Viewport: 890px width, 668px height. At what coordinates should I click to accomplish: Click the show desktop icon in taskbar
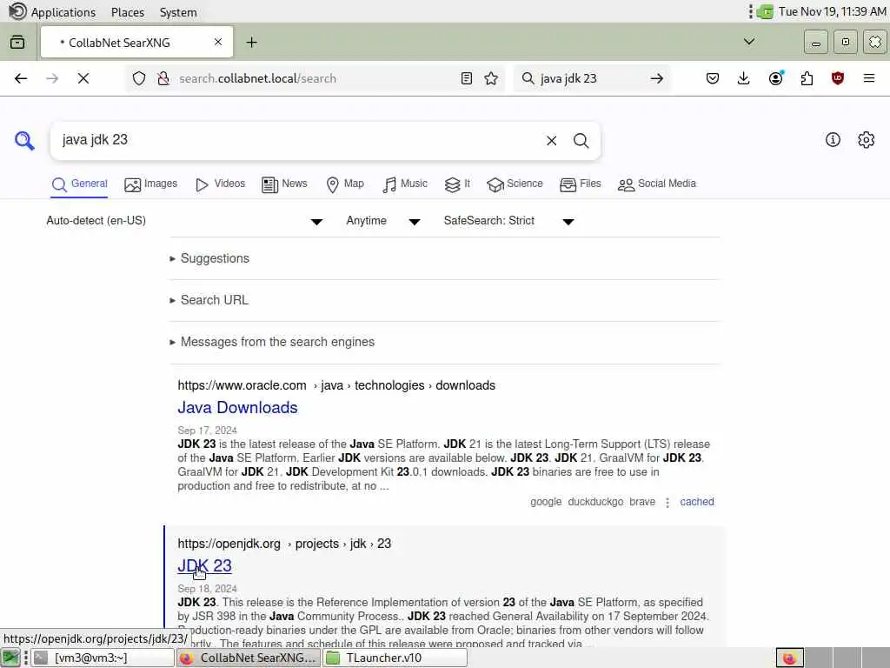tap(10, 658)
